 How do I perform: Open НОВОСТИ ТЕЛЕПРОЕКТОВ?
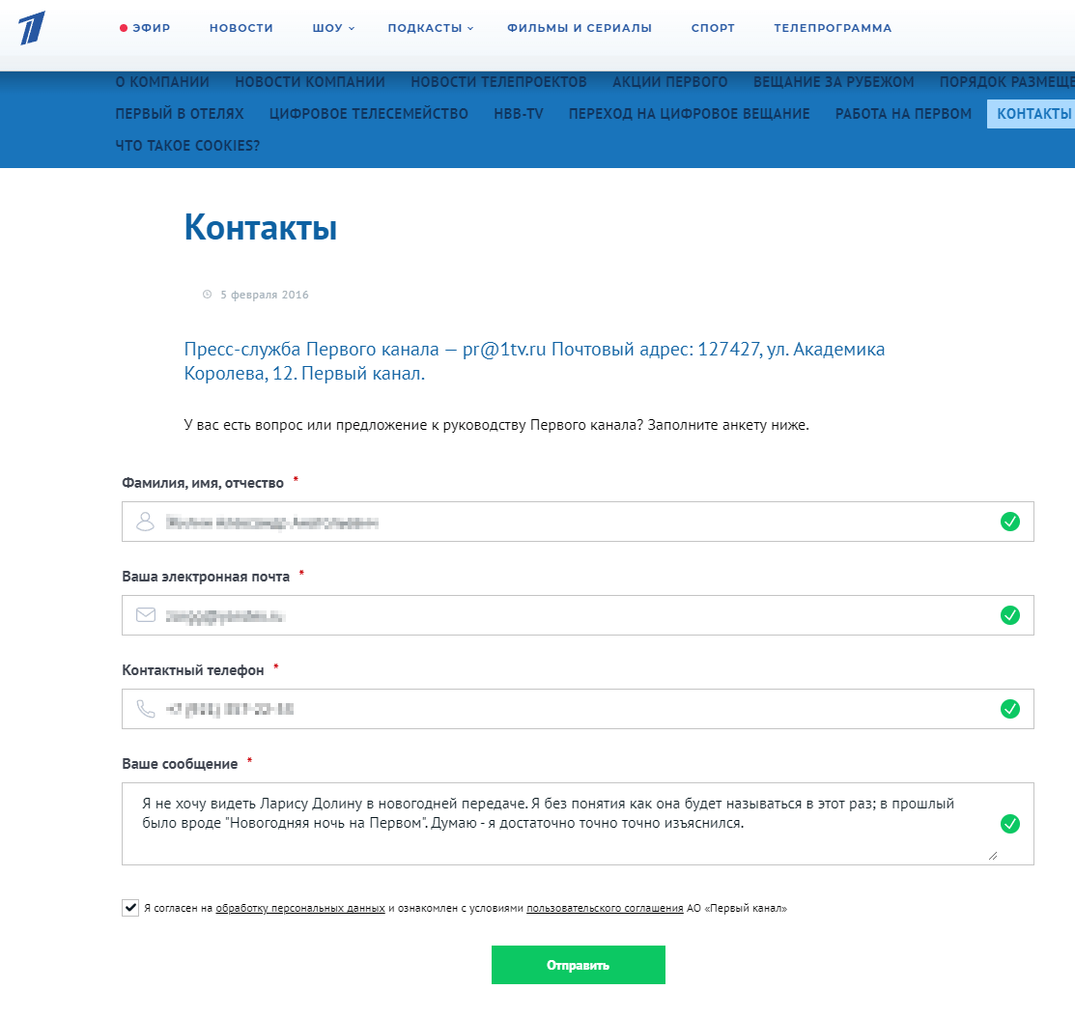(498, 81)
